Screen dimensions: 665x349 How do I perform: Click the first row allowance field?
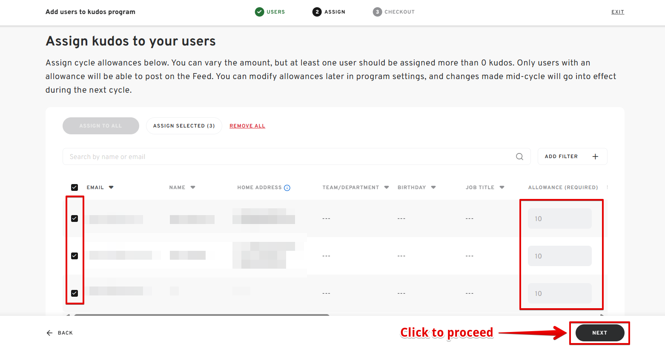[x=559, y=218]
